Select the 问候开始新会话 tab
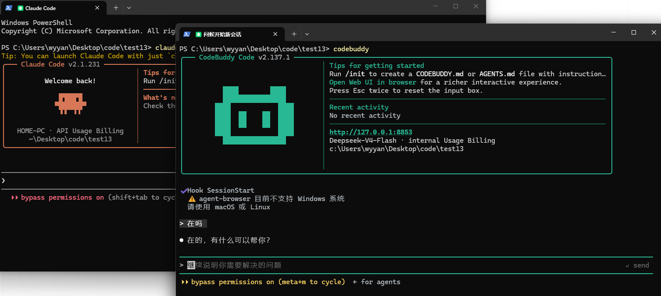 tap(232, 34)
